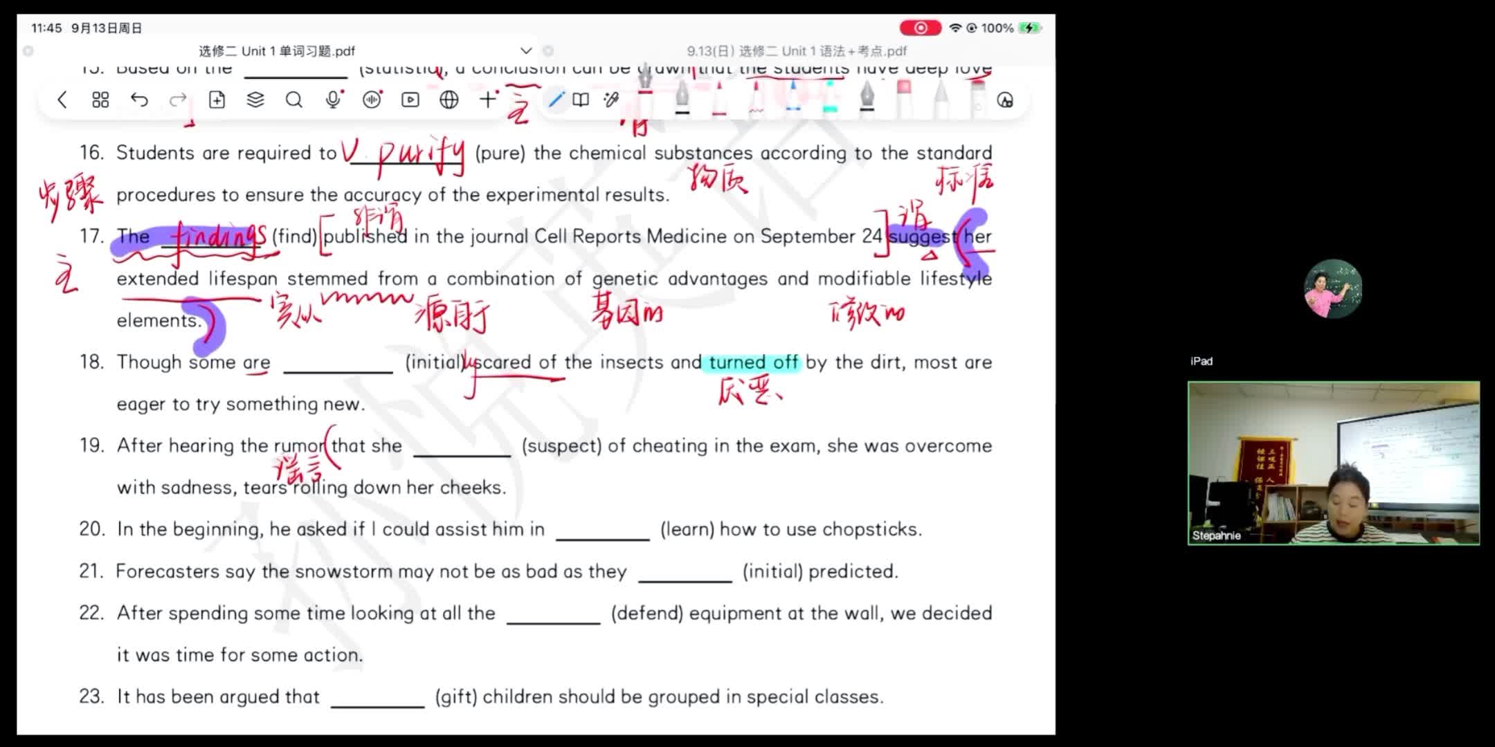Open the globe browser icon
Viewport: 1495px width, 747px height.
pos(449,100)
